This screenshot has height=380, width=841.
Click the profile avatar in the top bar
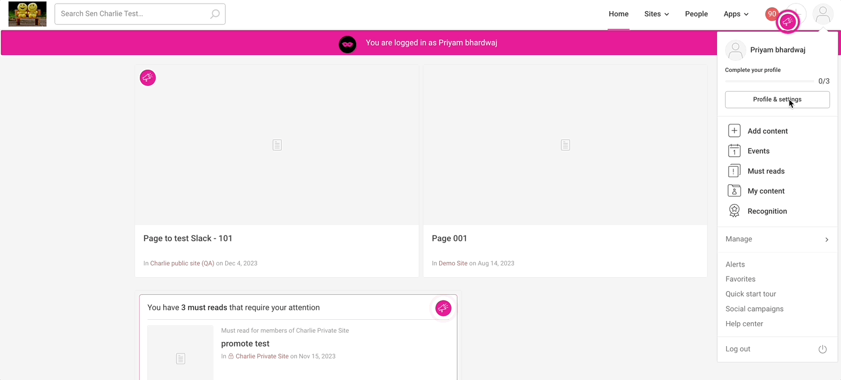coord(823,13)
